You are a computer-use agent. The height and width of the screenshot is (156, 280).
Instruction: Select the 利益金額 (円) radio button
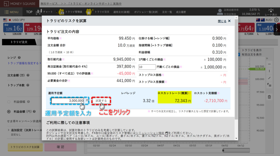tap(9, 112)
